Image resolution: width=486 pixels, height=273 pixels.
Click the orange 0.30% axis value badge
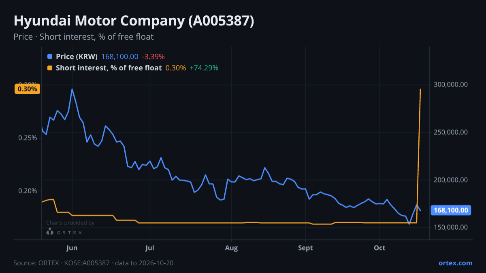(28, 89)
